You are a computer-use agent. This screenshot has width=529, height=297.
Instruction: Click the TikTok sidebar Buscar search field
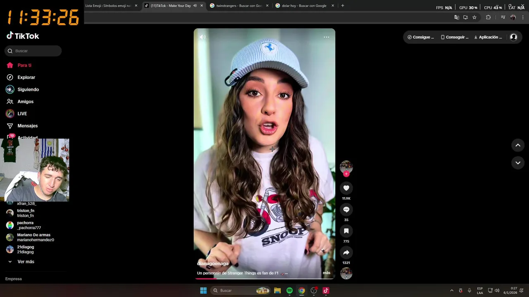[x=33, y=51]
